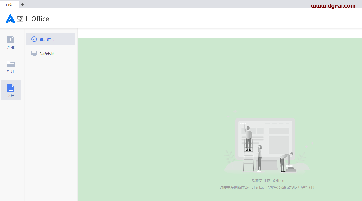Screen dimensions: 362x201
Task: Click the clock icon beside 最近访问
Action: pyautogui.click(x=34, y=39)
